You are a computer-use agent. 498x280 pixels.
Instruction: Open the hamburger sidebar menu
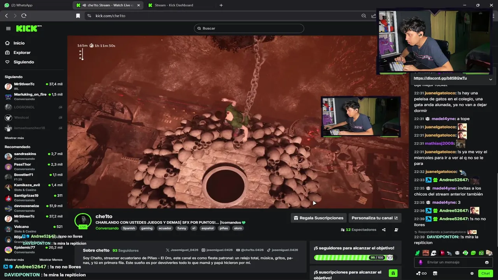tap(8, 28)
